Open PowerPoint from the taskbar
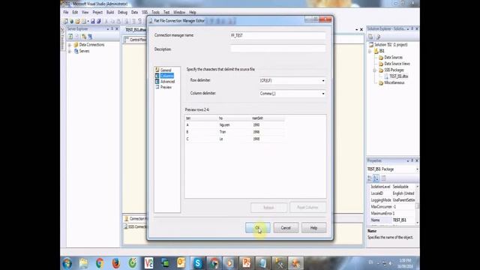Viewport: 480px width, 270px height. [x=247, y=263]
